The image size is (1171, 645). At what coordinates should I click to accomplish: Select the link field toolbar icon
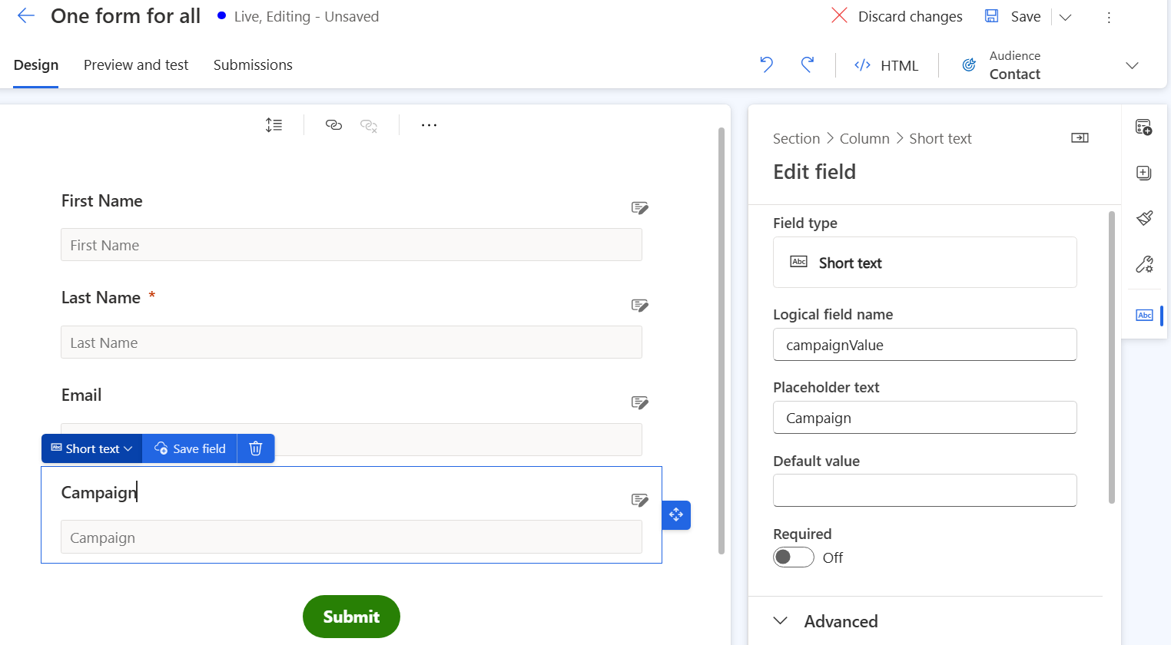[333, 124]
